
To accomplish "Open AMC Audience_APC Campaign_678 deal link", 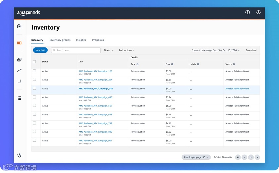I will (96, 115).
